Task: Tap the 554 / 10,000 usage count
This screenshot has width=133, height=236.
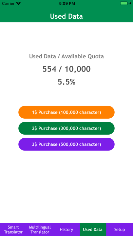Action: (x=66, y=69)
